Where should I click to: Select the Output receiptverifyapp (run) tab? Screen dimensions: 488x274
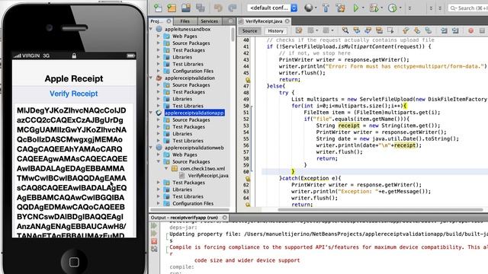coord(188,218)
